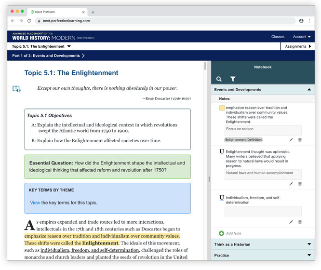Play the read-aloud audio book icon
This screenshot has width=321, height=270.
16,89
